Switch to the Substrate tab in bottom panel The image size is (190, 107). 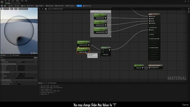click(x=53, y=83)
